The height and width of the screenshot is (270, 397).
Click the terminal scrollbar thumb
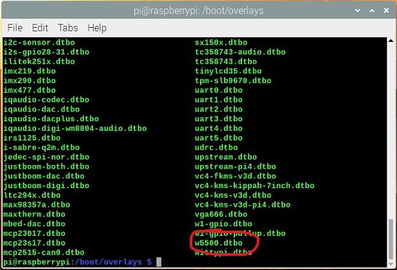coord(391,240)
